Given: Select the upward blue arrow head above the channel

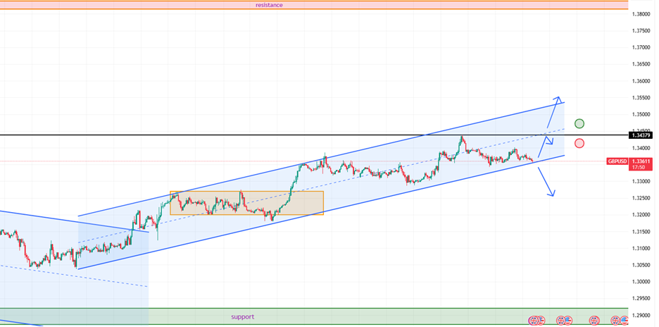Looking at the screenshot, I should tap(558, 98).
